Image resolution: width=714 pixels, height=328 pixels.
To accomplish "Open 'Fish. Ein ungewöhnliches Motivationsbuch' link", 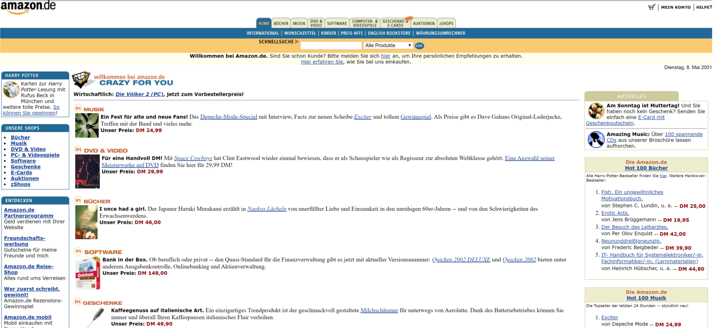I will (x=632, y=195).
